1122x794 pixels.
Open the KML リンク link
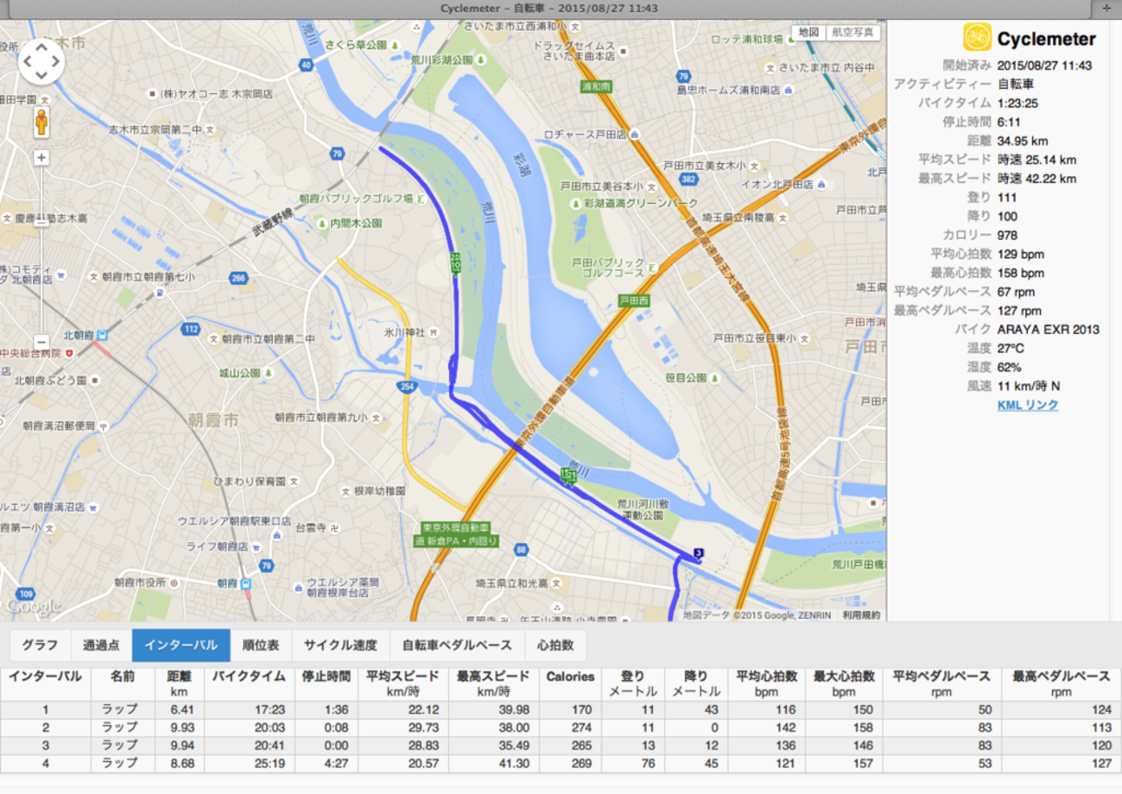click(x=1027, y=405)
